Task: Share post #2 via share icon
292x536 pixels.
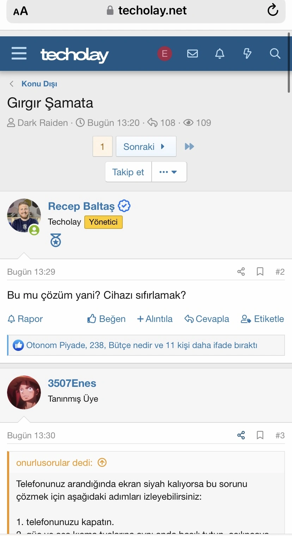Action: (x=241, y=272)
